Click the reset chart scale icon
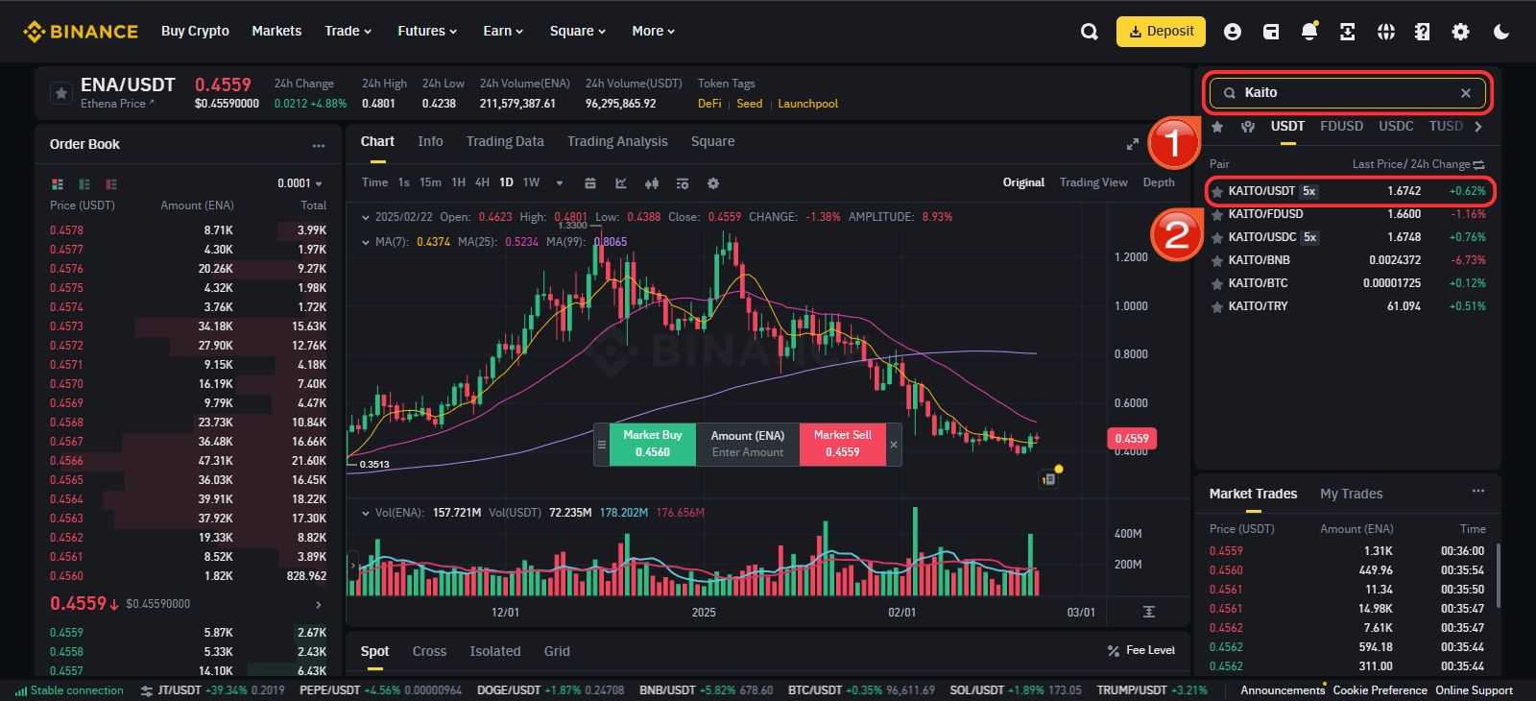Image resolution: width=1536 pixels, height=701 pixels. [1149, 612]
